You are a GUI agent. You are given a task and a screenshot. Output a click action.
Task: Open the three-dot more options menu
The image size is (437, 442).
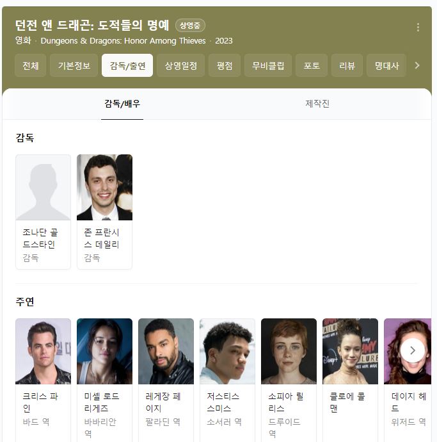[x=418, y=28]
